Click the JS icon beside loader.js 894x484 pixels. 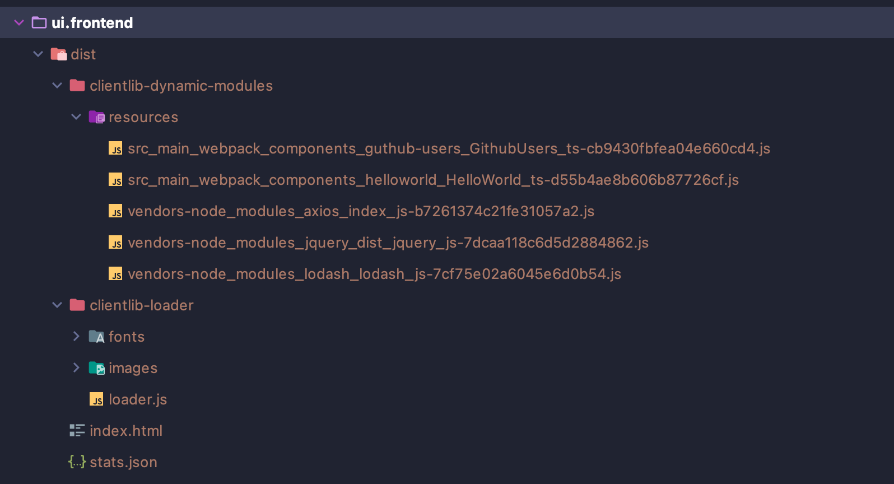[x=97, y=399]
